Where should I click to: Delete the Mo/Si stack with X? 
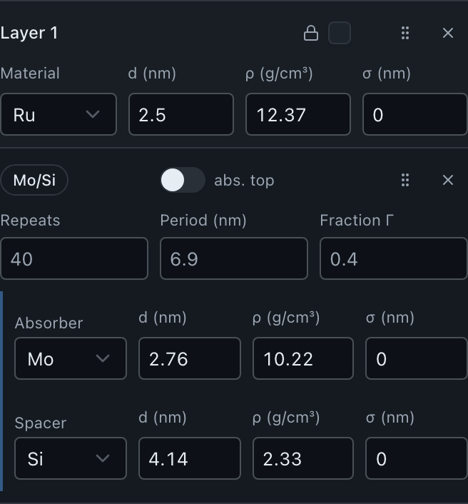pos(448,180)
